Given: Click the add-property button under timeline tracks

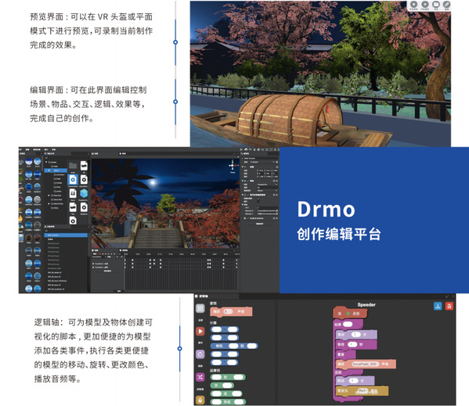Looking at the screenshot, I should click(107, 271).
